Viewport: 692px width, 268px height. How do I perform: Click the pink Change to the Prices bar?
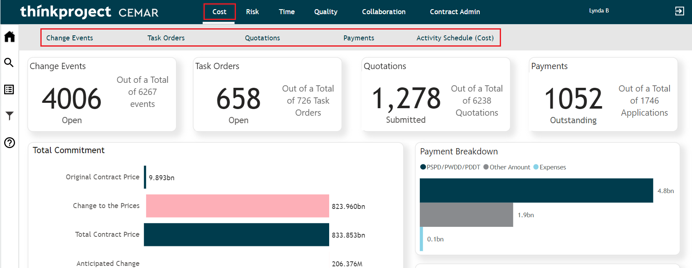237,206
